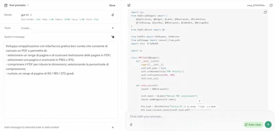
Task: Toggle the Auto-clear option
Action: (253, 125)
